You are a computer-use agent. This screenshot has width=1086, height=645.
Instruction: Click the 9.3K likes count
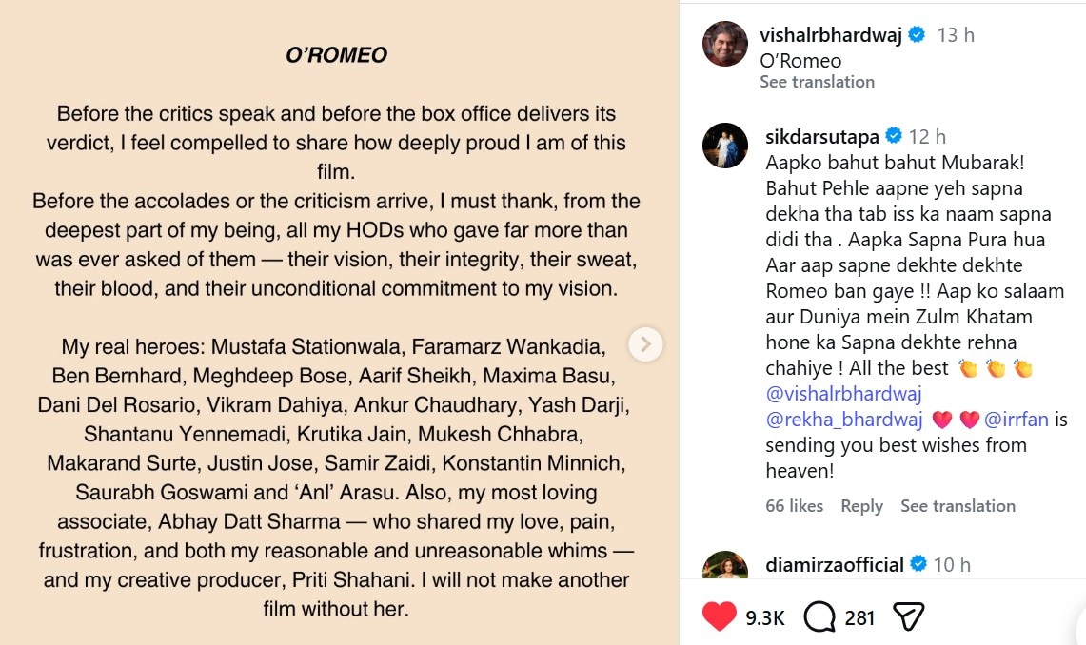tap(764, 617)
